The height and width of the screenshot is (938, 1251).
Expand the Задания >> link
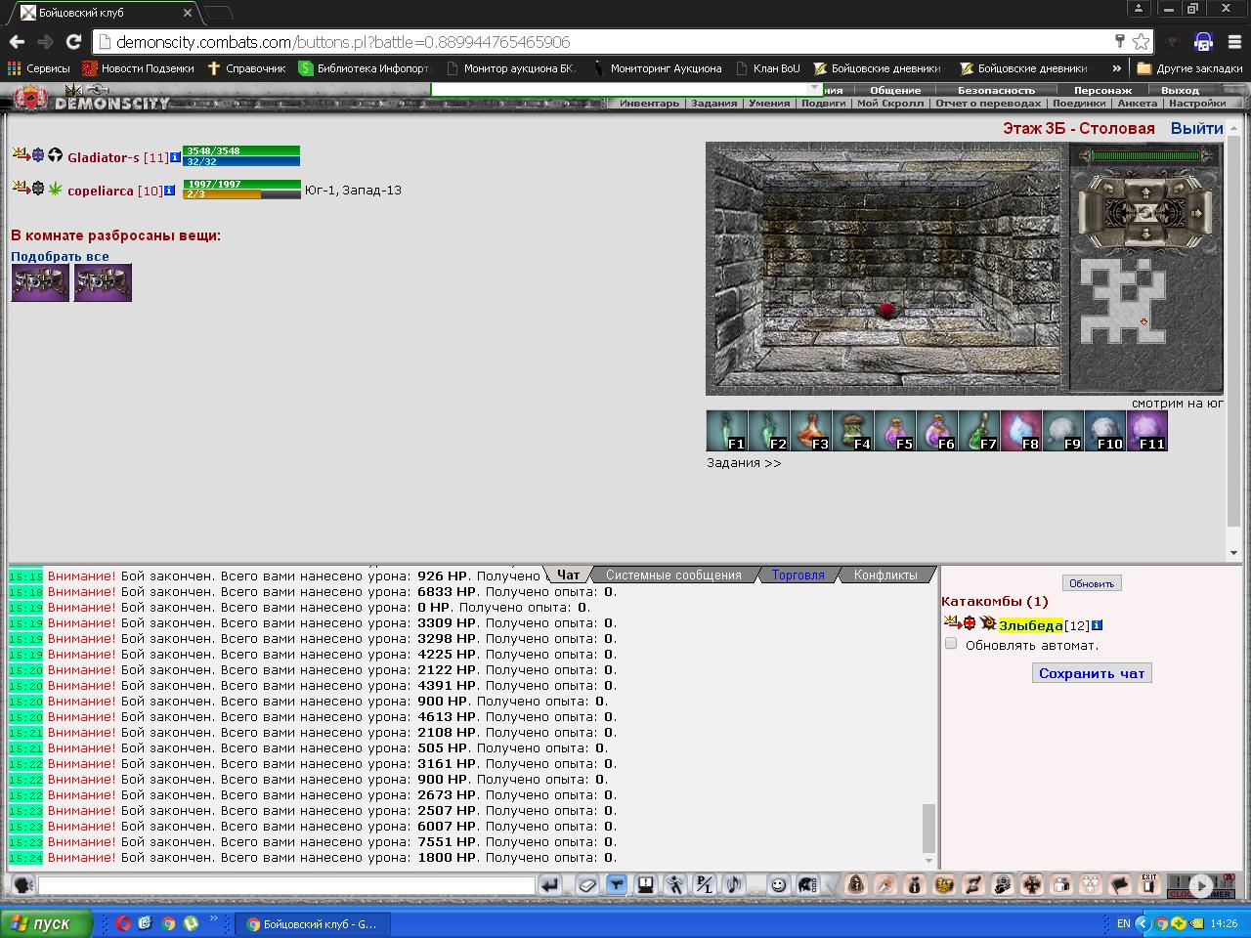(x=744, y=463)
